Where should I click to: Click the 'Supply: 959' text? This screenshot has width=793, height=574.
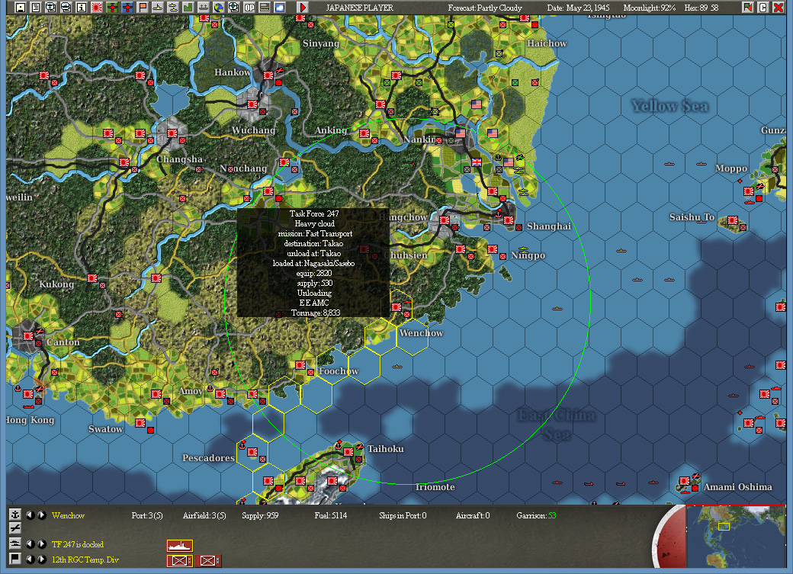point(260,515)
